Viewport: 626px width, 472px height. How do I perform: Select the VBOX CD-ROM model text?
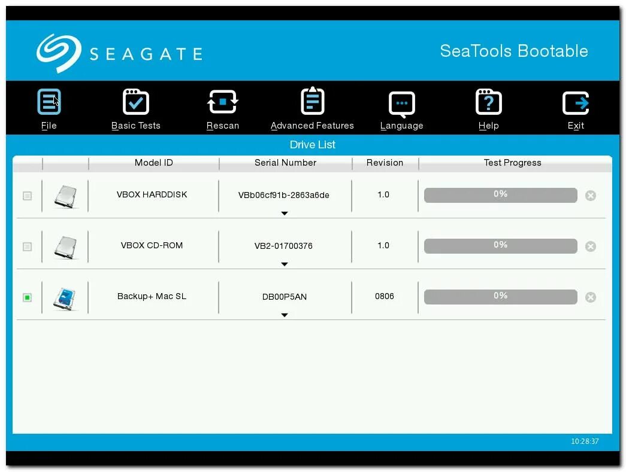[x=152, y=245]
